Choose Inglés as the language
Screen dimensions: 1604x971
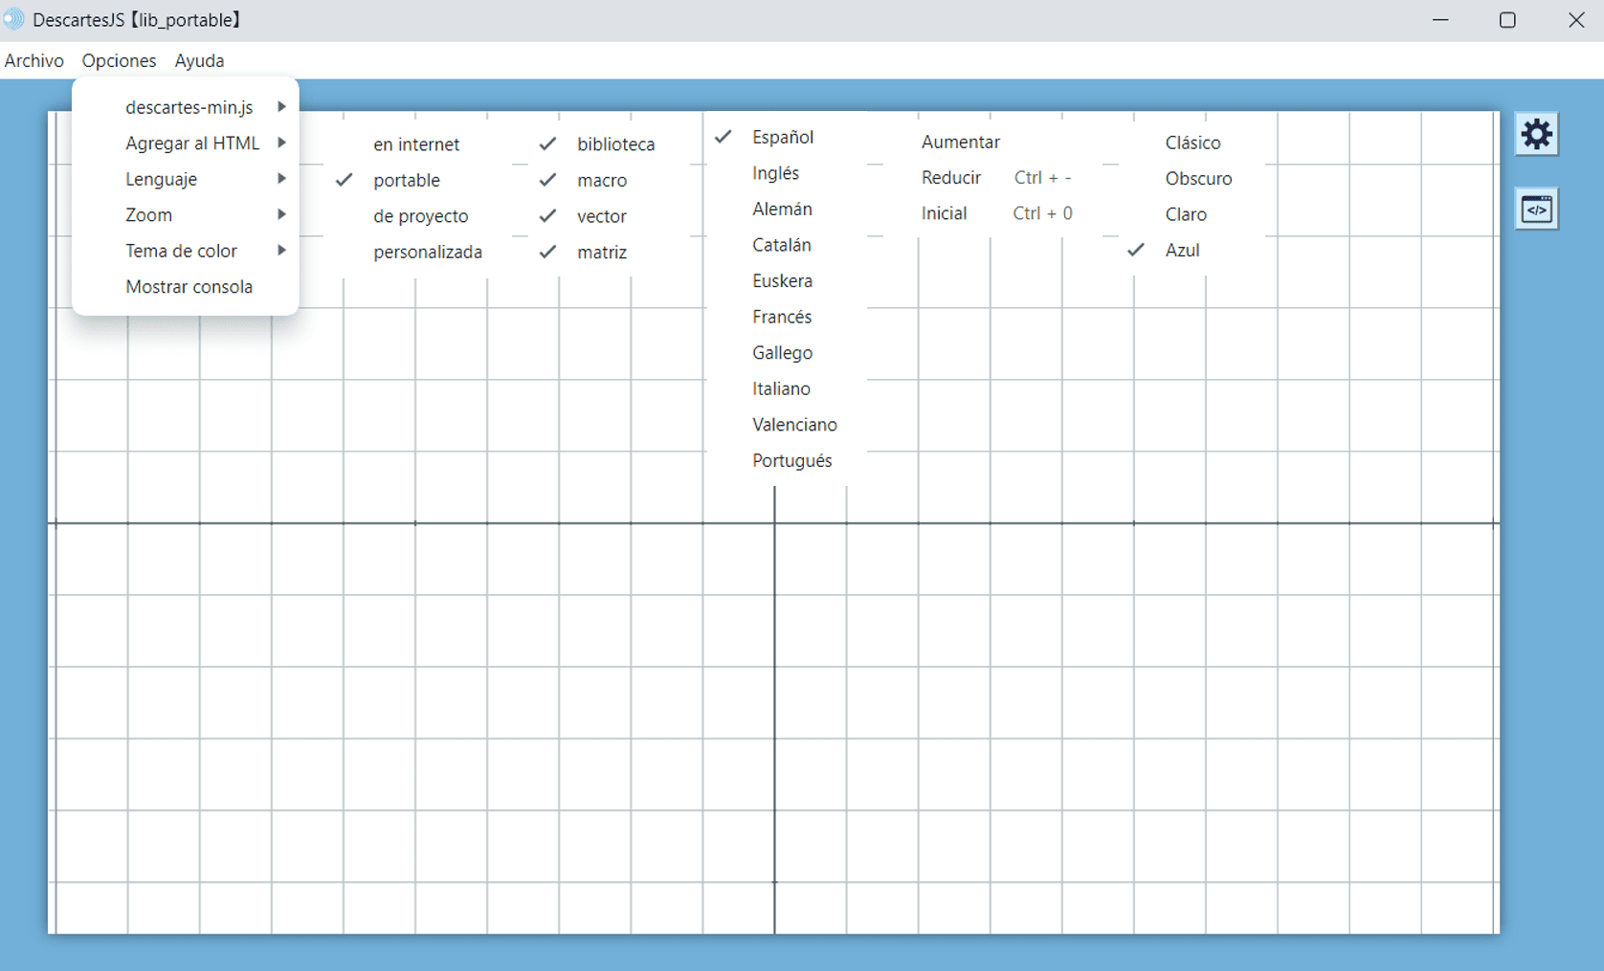[x=775, y=173]
